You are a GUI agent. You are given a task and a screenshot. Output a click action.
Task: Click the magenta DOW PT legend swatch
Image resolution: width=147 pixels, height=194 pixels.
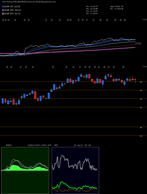click(3, 14)
